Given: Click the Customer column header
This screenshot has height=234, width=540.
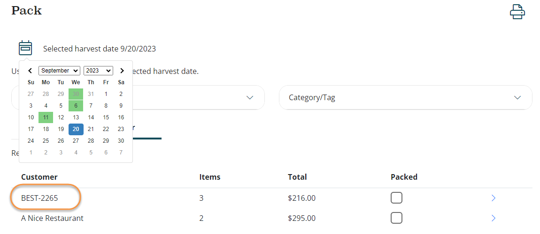Looking at the screenshot, I should (39, 177).
